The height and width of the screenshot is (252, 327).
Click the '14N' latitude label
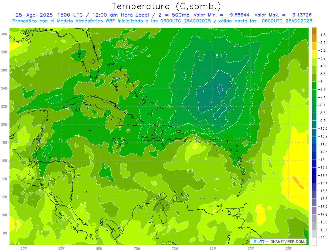pos(5,179)
